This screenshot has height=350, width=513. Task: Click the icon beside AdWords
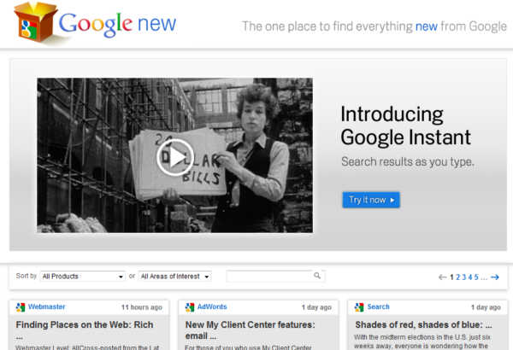(x=190, y=306)
